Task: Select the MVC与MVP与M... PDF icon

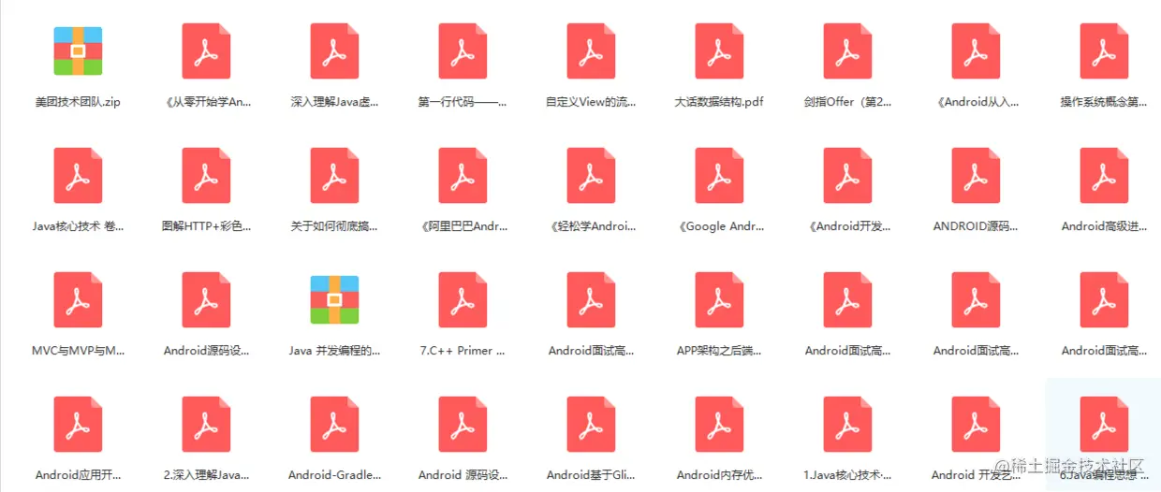Action: pyautogui.click(x=78, y=299)
